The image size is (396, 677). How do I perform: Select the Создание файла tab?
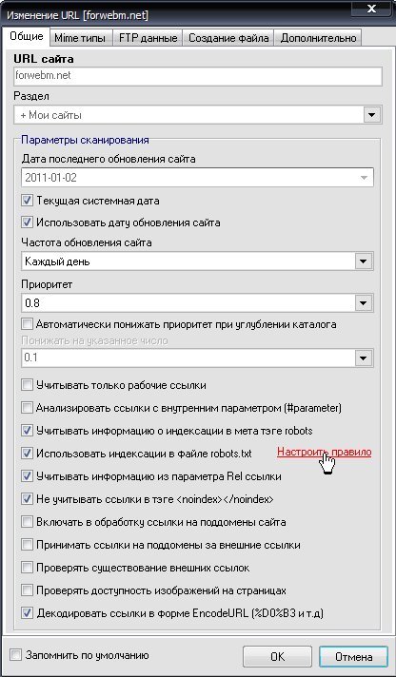tap(228, 38)
